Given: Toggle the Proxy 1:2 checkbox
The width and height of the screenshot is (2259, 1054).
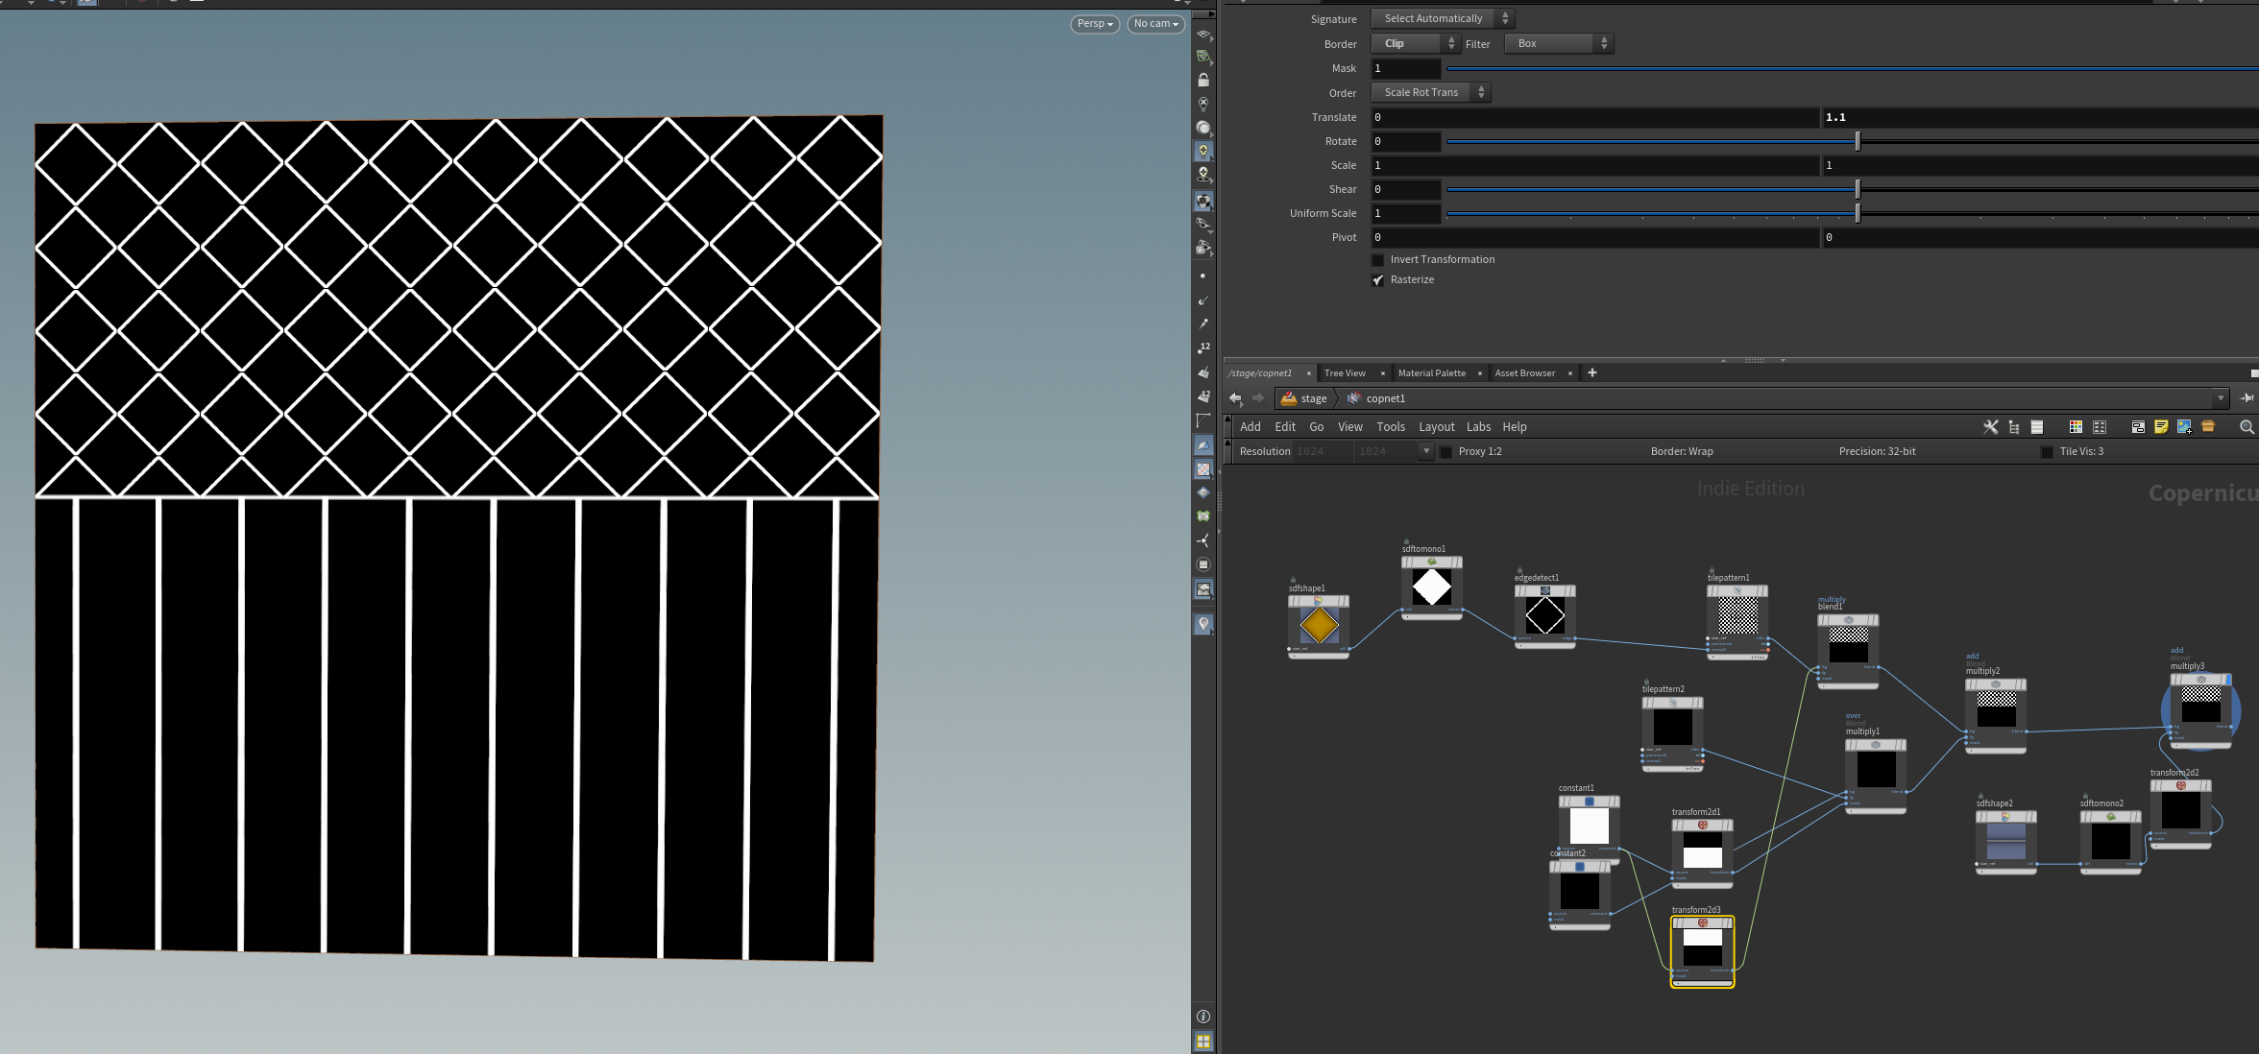Looking at the screenshot, I should click(x=1446, y=452).
